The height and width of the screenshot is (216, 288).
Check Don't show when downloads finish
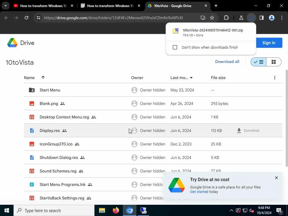[175, 47]
